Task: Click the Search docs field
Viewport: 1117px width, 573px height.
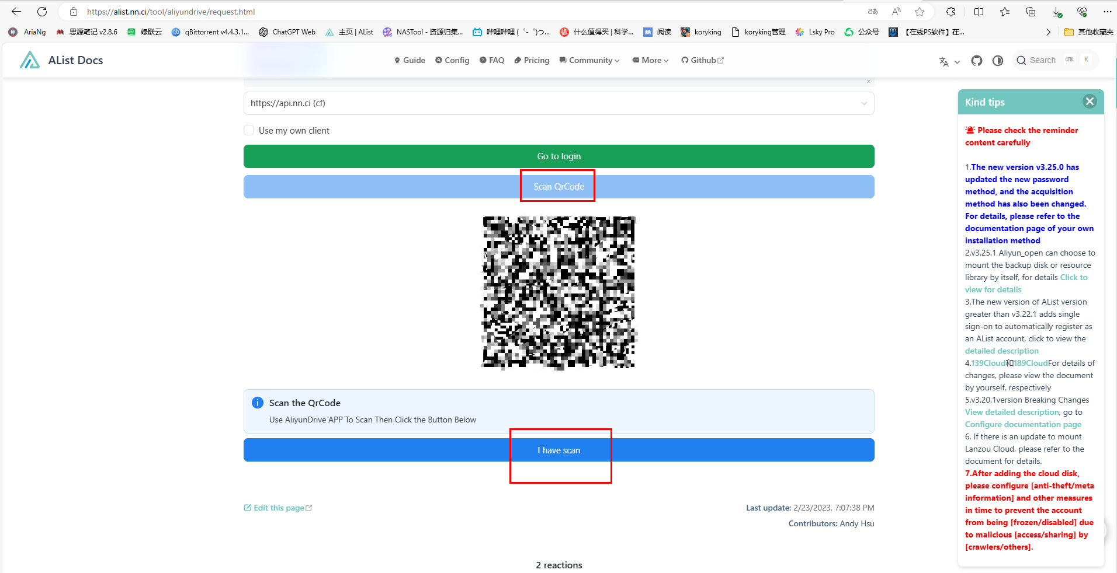Action: click(x=1042, y=60)
